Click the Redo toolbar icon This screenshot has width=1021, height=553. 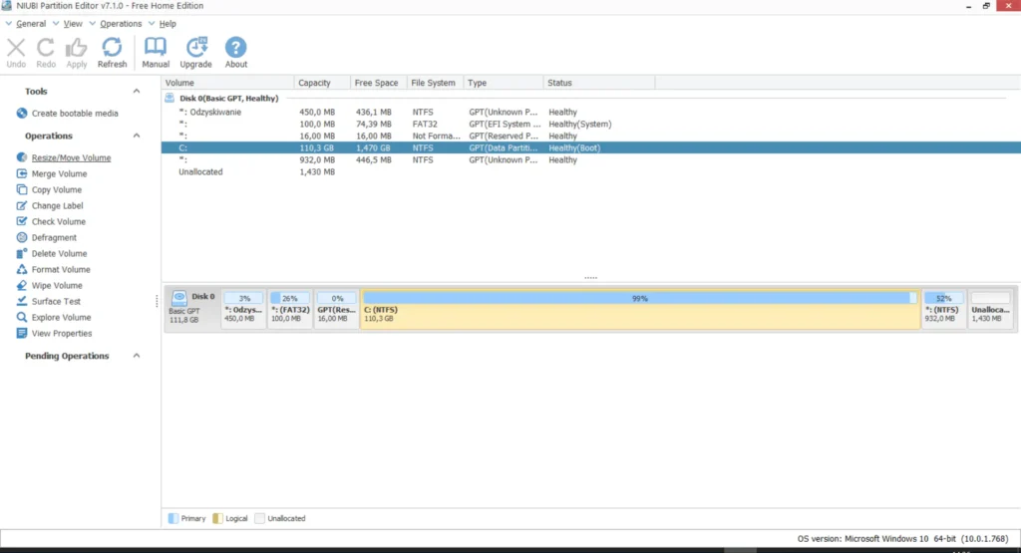(x=46, y=48)
